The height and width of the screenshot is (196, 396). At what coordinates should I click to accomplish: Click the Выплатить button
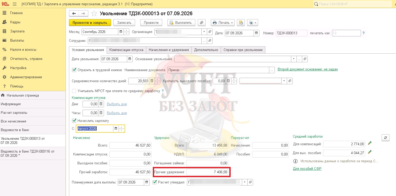[181, 23]
